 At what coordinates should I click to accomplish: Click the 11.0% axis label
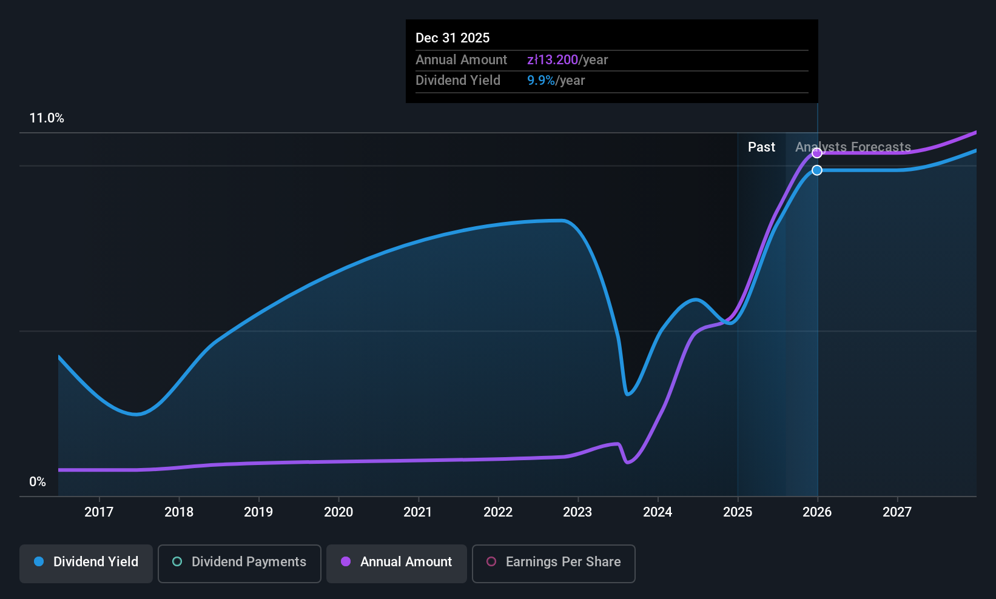47,118
